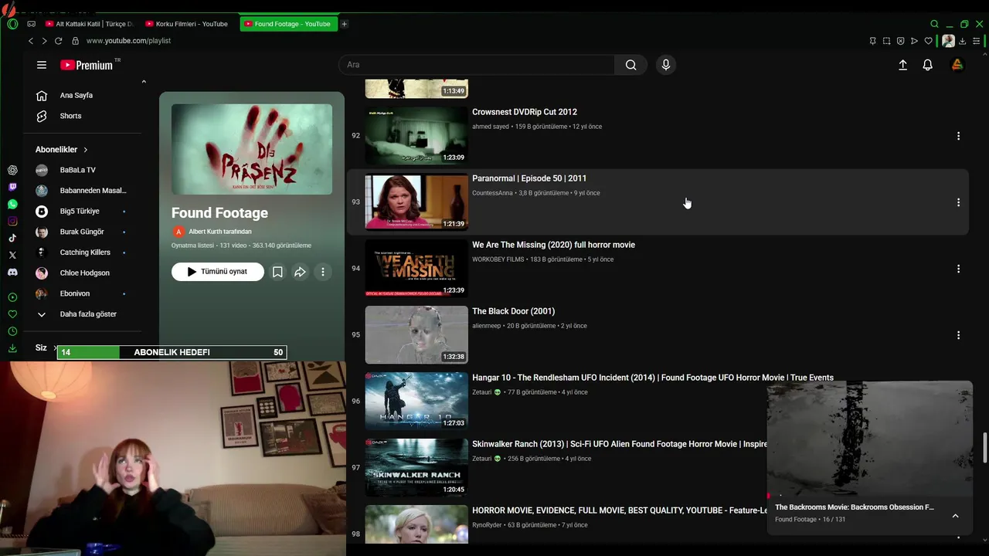
Task: Open bookmarks heart in left sidebar
Action: click(12, 314)
